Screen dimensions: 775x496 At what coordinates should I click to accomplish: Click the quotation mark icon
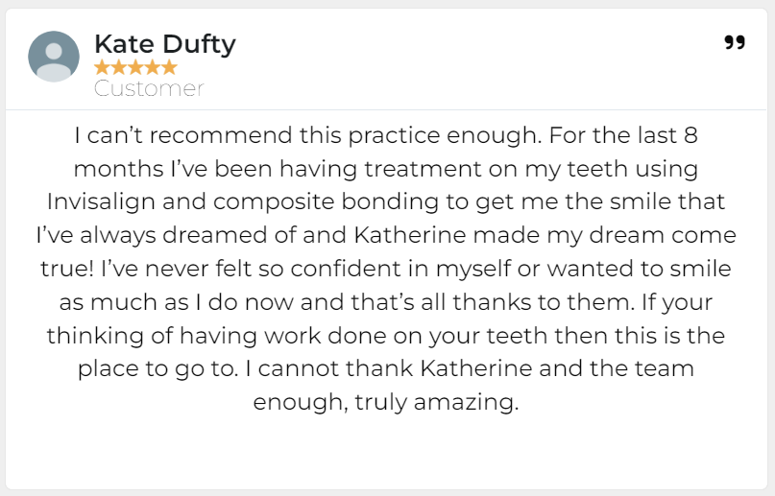pyautogui.click(x=734, y=43)
